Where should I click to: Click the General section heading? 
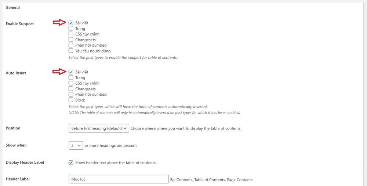(x=13, y=7)
